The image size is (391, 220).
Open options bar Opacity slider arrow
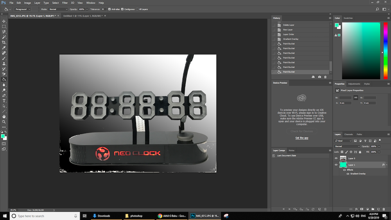coord(87,9)
